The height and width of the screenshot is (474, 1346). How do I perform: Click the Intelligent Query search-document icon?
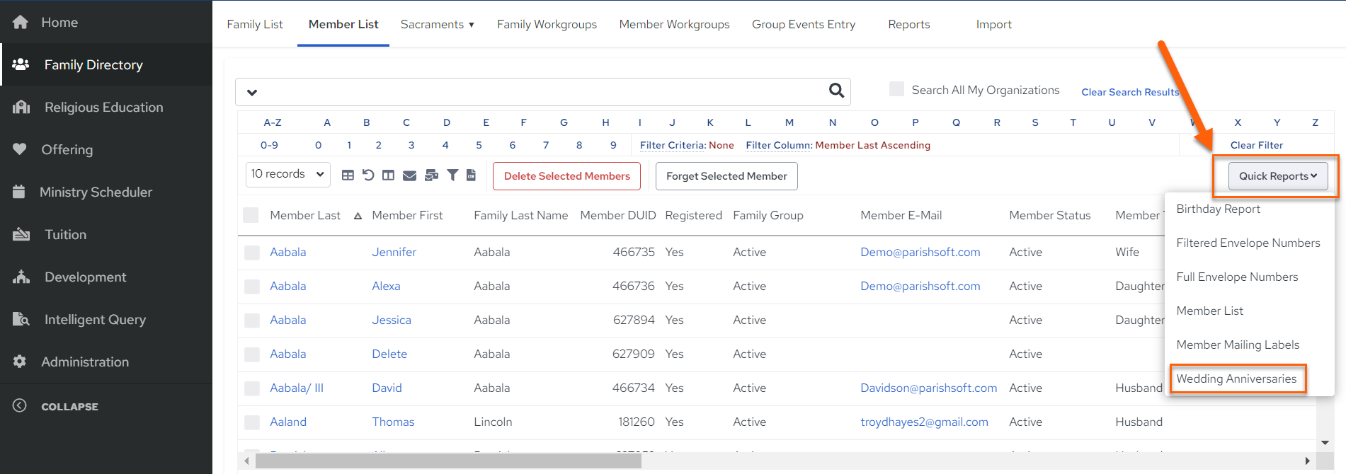click(x=21, y=319)
